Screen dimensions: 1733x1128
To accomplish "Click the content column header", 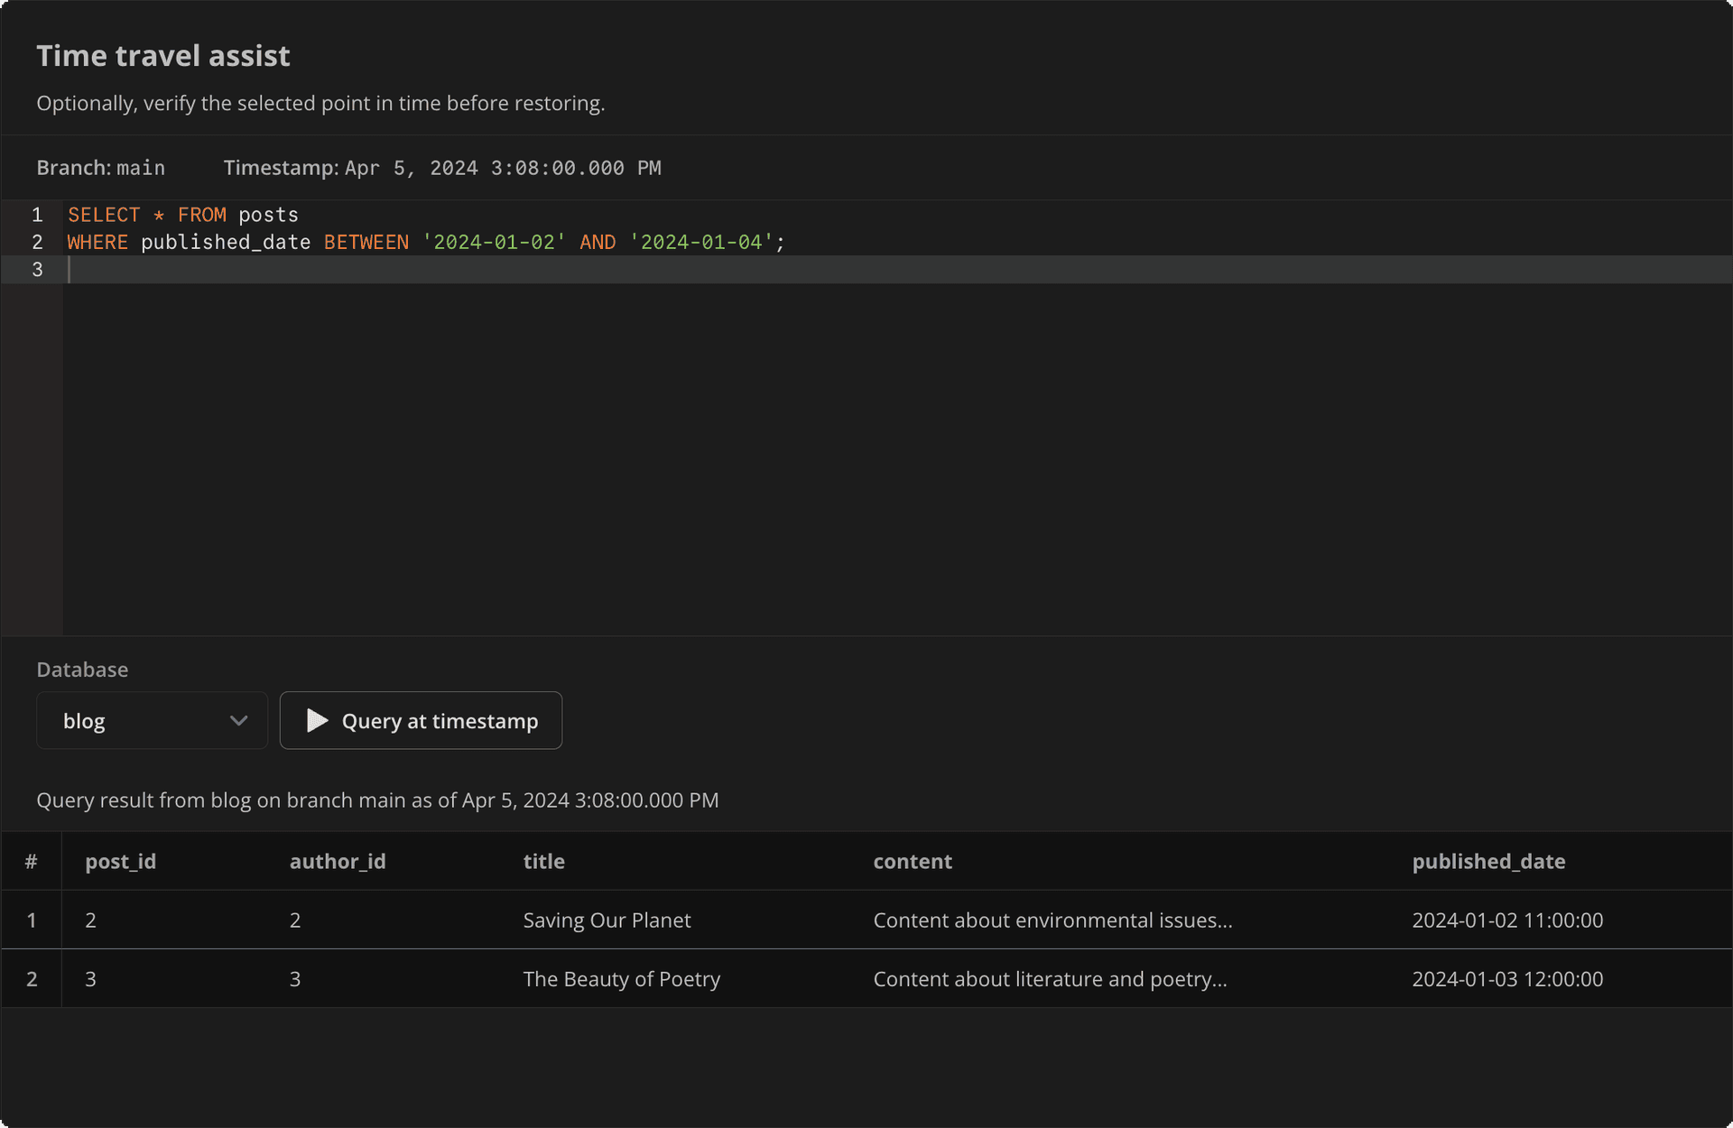I will 913,861.
